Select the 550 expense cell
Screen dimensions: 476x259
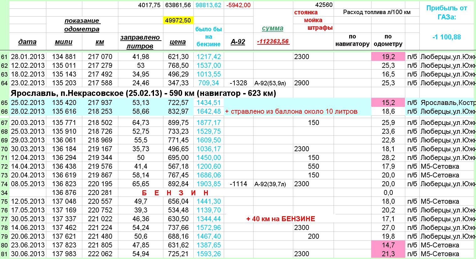(x=313, y=166)
